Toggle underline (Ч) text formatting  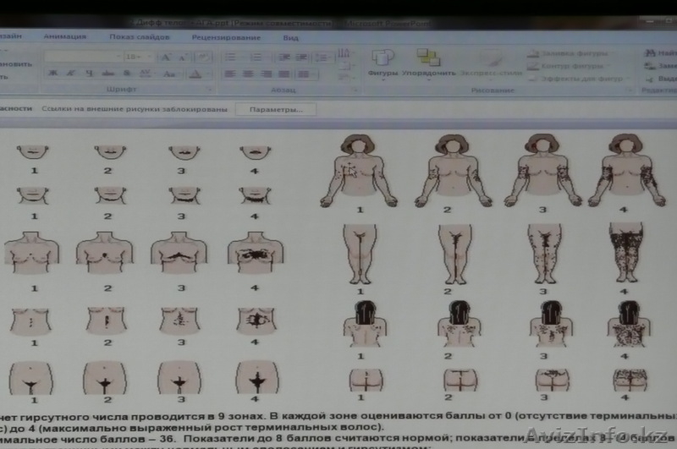(x=88, y=74)
